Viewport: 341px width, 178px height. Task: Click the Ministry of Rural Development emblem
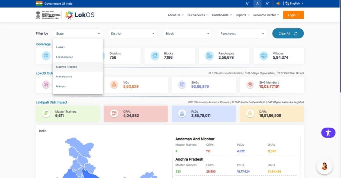[x=48, y=15]
